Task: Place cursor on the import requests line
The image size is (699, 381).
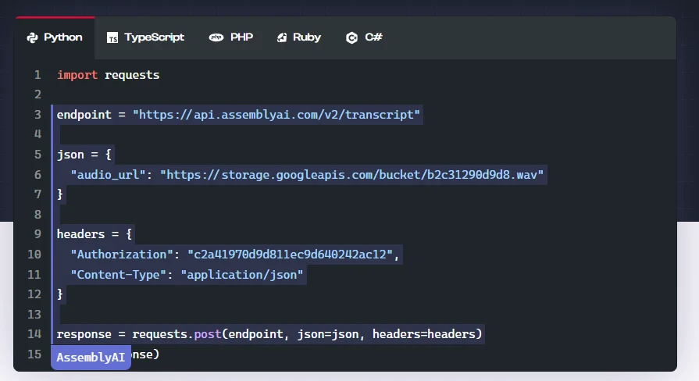Action: (108, 75)
